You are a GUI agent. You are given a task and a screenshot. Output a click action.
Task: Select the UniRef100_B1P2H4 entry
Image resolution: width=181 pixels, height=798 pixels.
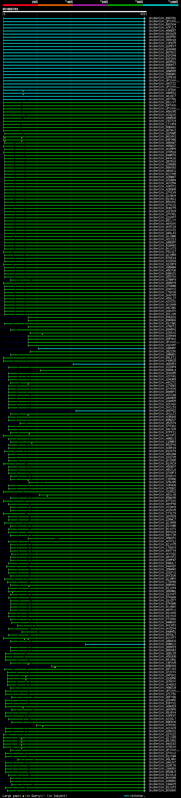pos(162,55)
